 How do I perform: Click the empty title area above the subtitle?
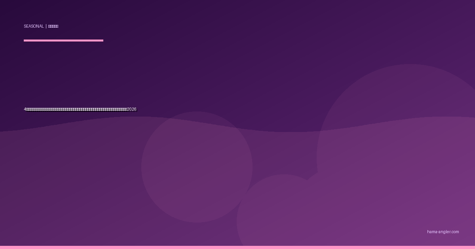coord(119,75)
